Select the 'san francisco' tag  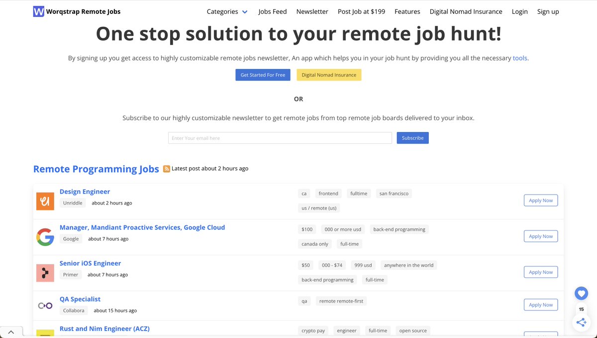pos(394,194)
